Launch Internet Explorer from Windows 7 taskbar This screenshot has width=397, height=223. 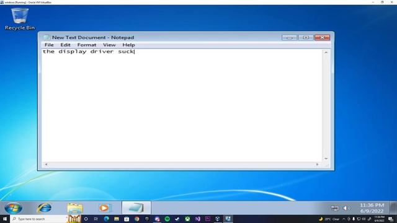pyautogui.click(x=44, y=208)
